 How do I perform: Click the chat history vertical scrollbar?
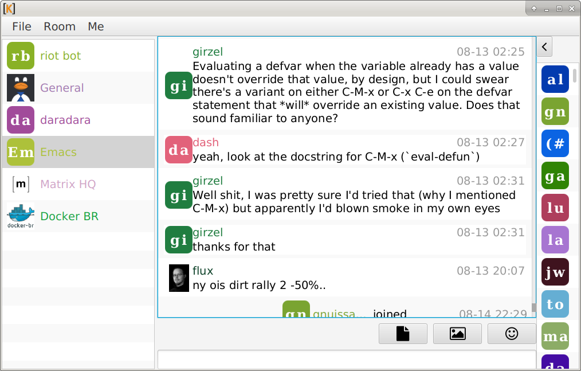[533, 172]
